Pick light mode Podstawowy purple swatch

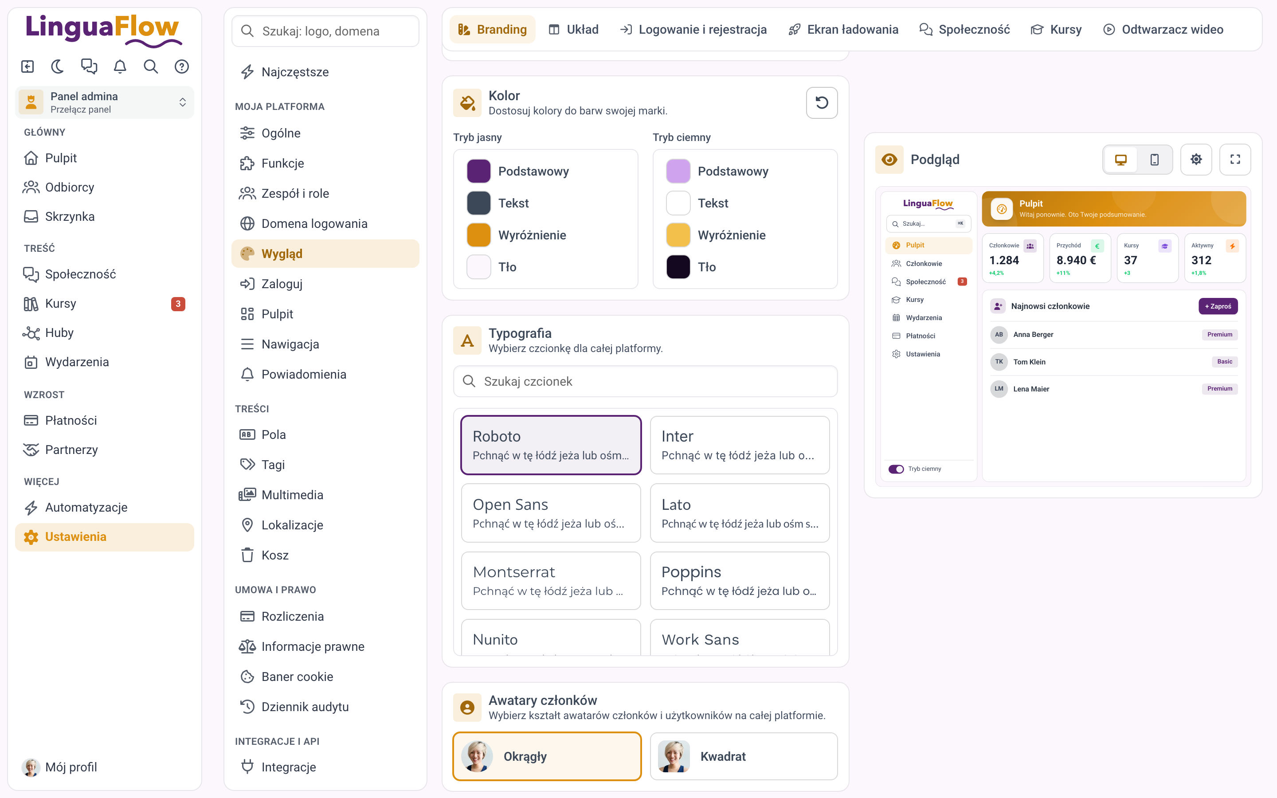coord(478,171)
